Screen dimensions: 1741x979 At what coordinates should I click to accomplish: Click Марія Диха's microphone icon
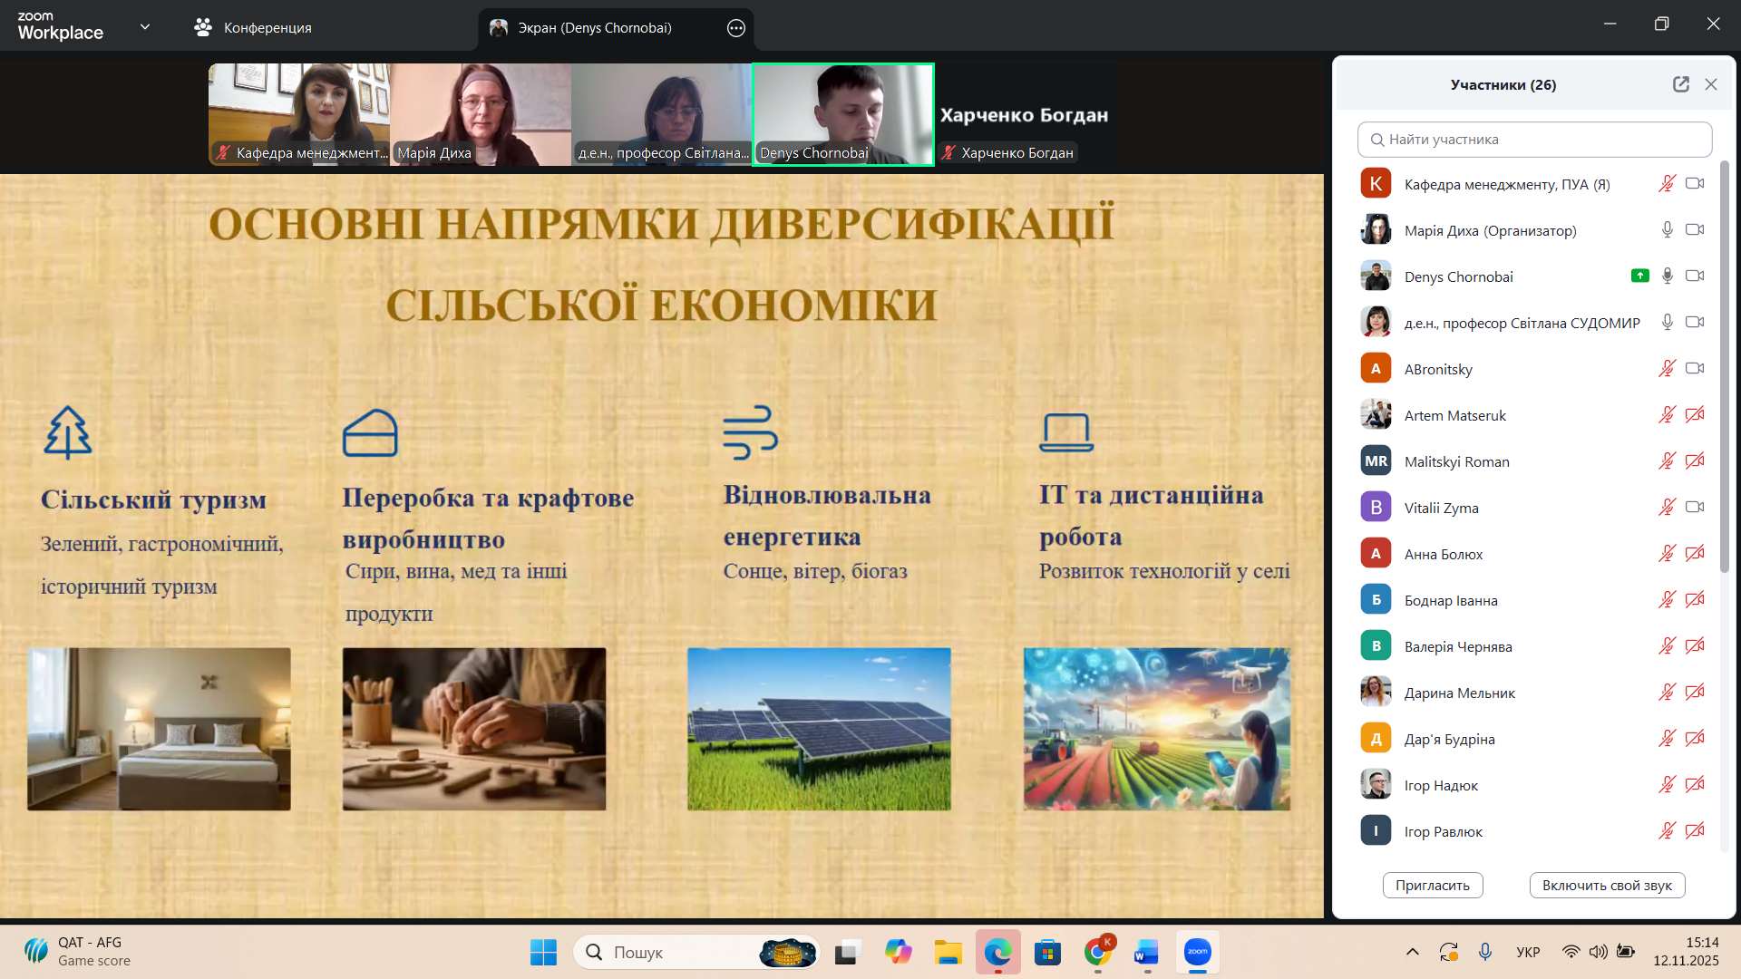(x=1667, y=230)
